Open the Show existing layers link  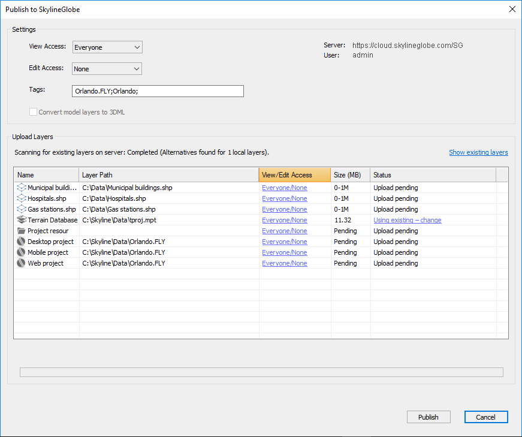[478, 152]
